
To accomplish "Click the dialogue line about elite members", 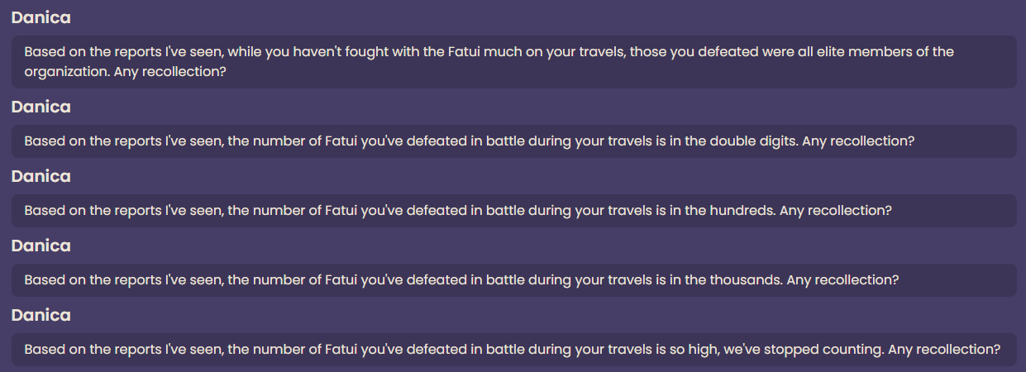I will pos(513,62).
